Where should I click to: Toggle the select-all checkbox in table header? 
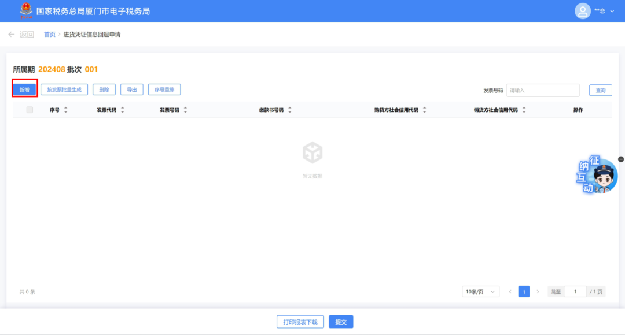[x=30, y=110]
